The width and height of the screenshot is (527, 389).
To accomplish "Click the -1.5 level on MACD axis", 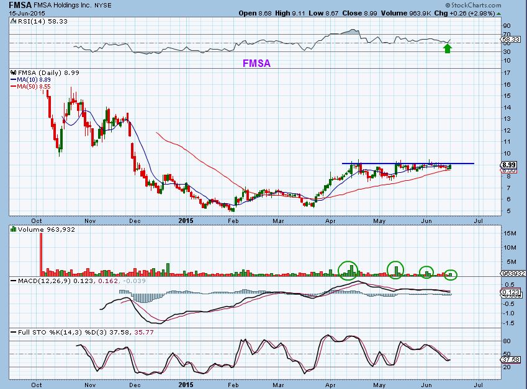I will [509, 323].
